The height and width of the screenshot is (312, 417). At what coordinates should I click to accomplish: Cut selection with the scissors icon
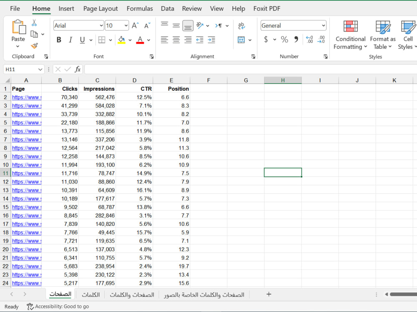tap(34, 22)
